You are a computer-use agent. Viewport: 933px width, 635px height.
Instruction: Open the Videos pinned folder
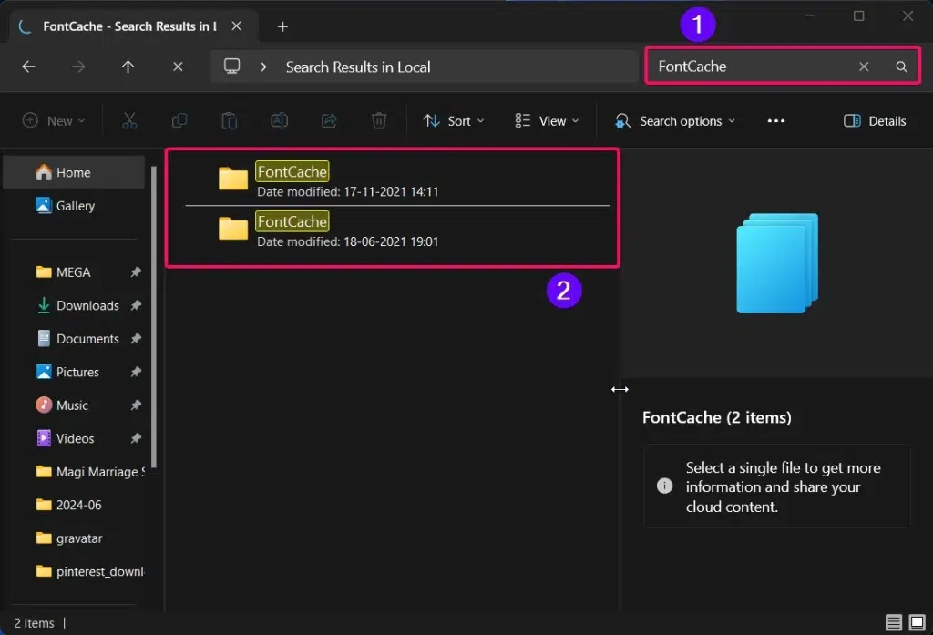74,438
